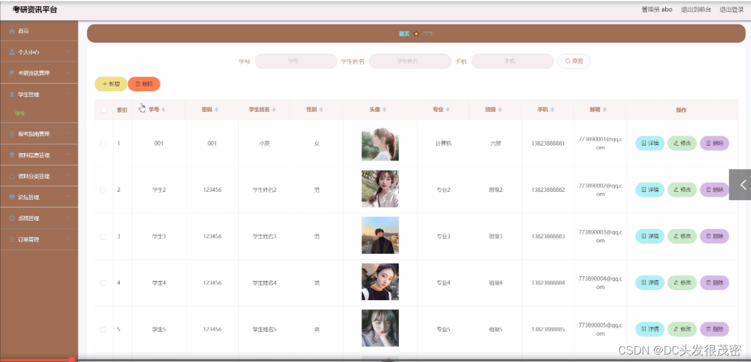Screen dimensions: 751x362
Task: Expand the 资料信息管理 menu arrow
Action: [x=68, y=155]
